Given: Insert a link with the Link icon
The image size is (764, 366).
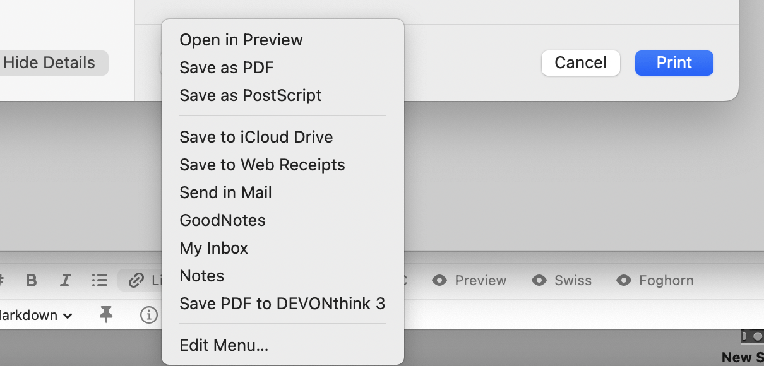Looking at the screenshot, I should 136,280.
